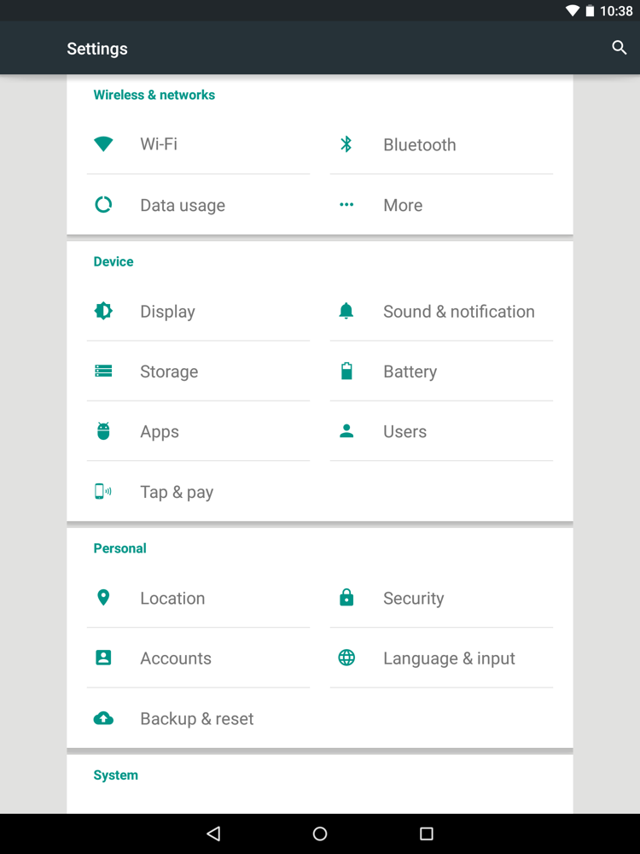
Task: Open Storage settings
Action: coord(169,371)
